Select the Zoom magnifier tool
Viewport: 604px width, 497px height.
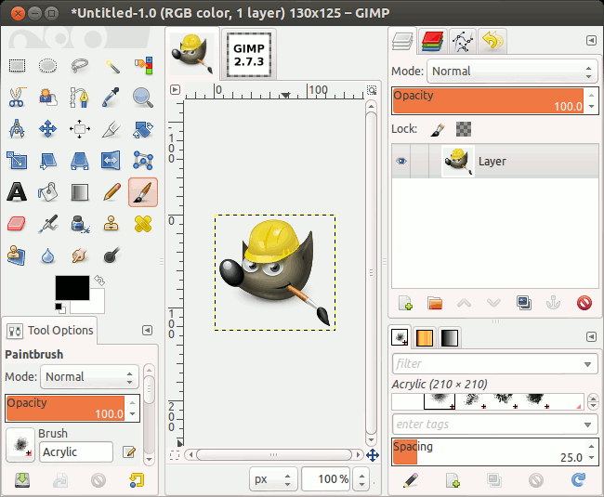point(143,97)
